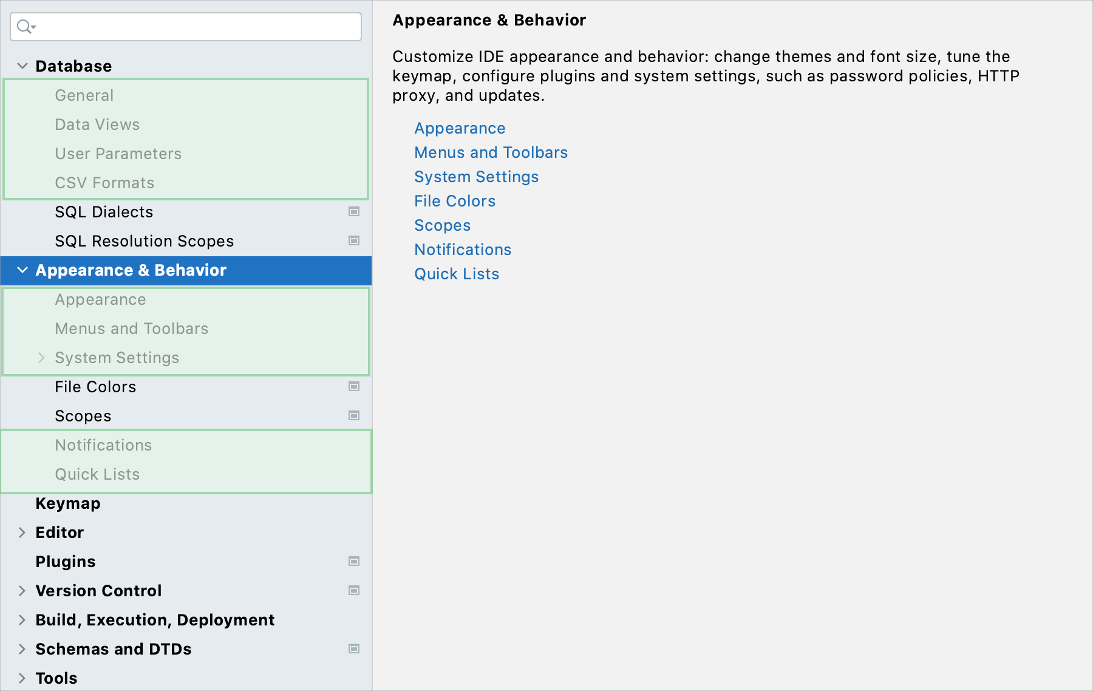1093x691 pixels.
Task: Click the icon next to SQL Resolution Scopes
Action: [x=353, y=240]
